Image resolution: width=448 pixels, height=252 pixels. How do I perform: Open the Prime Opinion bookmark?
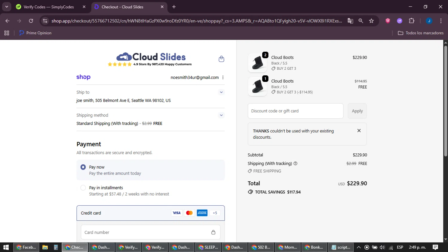pos(35,33)
